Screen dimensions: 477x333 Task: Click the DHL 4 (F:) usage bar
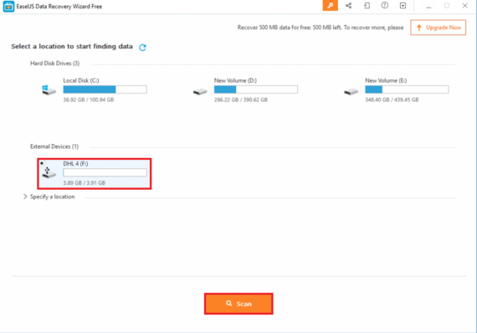coord(105,172)
